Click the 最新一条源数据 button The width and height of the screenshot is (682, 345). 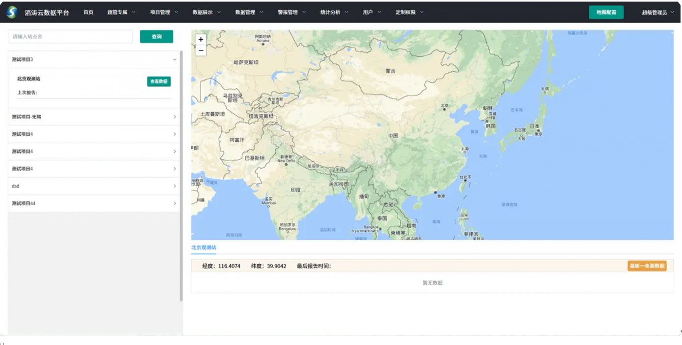[x=647, y=266]
